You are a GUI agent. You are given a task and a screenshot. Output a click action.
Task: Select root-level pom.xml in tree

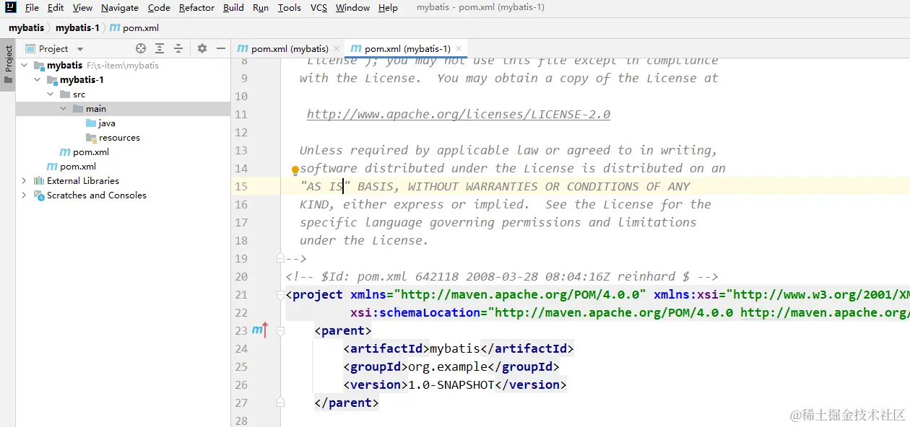pyautogui.click(x=78, y=166)
